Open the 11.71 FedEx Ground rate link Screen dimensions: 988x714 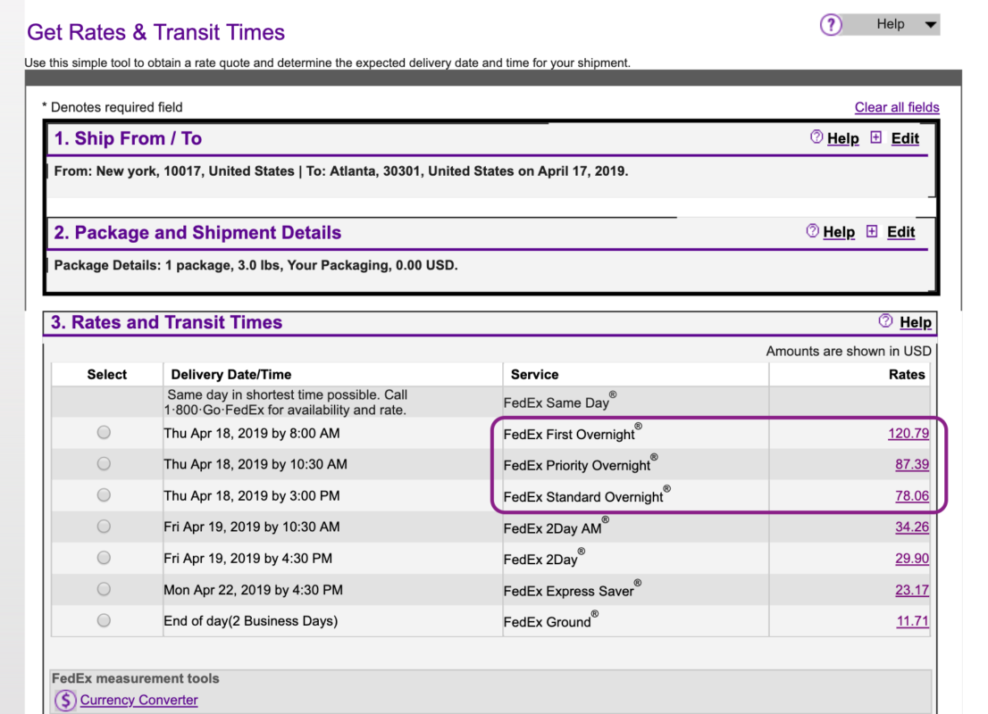(912, 620)
